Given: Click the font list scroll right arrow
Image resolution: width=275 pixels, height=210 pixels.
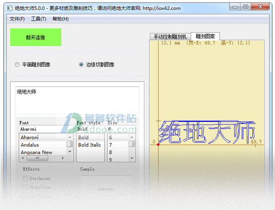Looking at the screenshot, I should coord(63,158).
